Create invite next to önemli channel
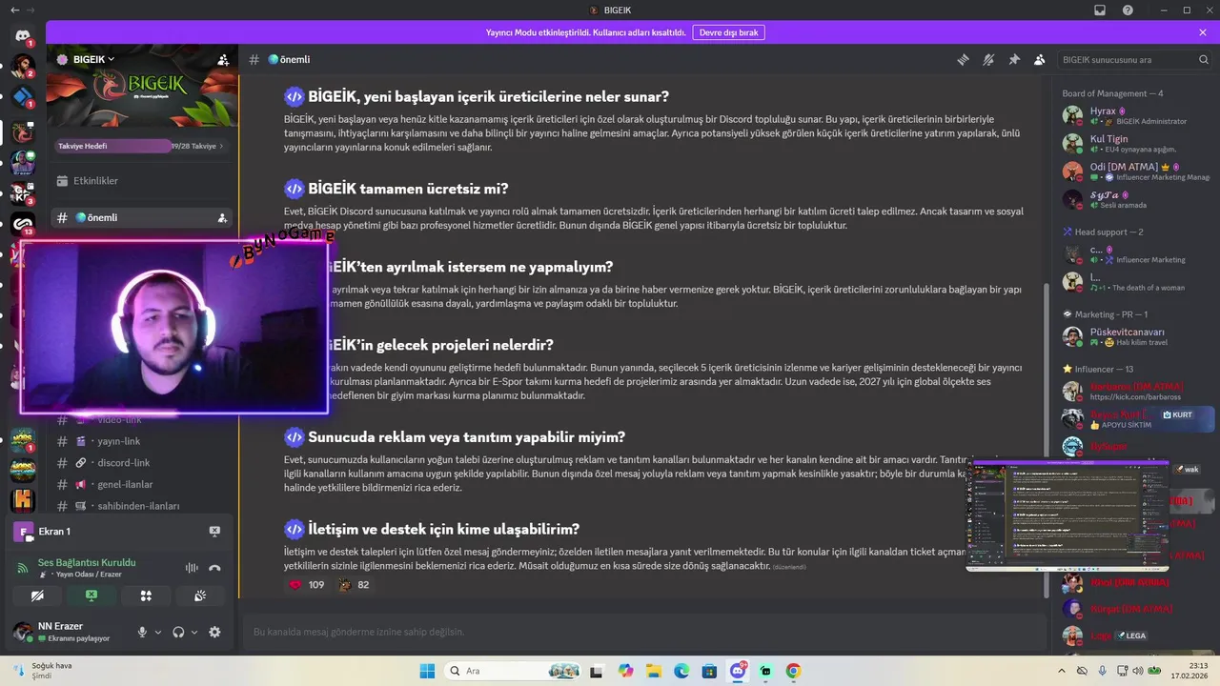The image size is (1220, 686). tap(222, 217)
